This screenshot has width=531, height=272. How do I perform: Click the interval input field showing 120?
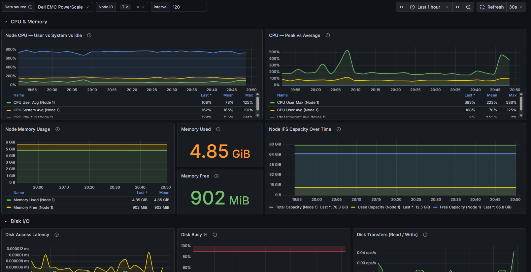point(188,7)
